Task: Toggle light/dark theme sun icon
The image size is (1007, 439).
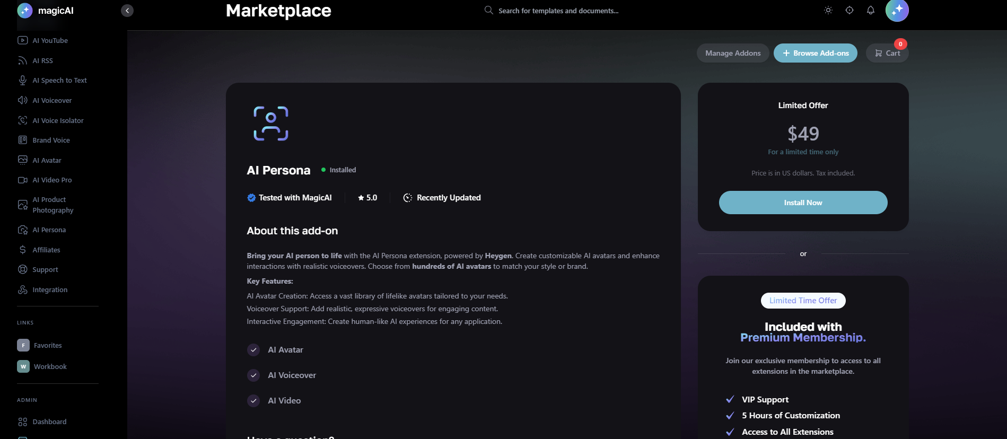Action: tap(828, 11)
